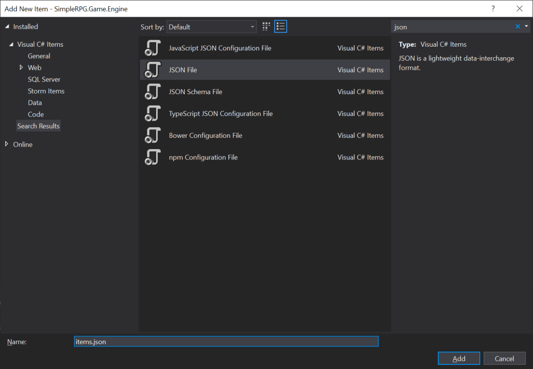Click the JavaScript JSON Configuration File icon
The width and height of the screenshot is (533, 369).
click(152, 48)
